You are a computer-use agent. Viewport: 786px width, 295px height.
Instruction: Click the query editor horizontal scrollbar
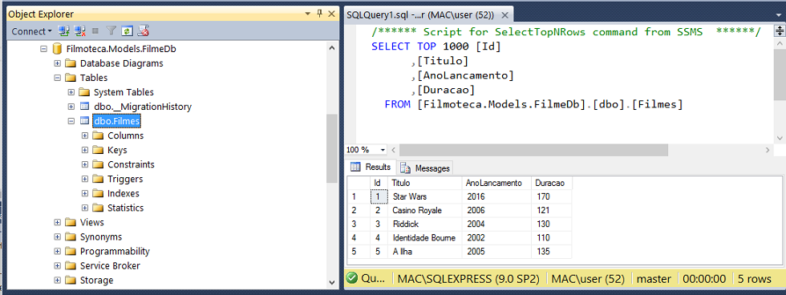[534, 150]
